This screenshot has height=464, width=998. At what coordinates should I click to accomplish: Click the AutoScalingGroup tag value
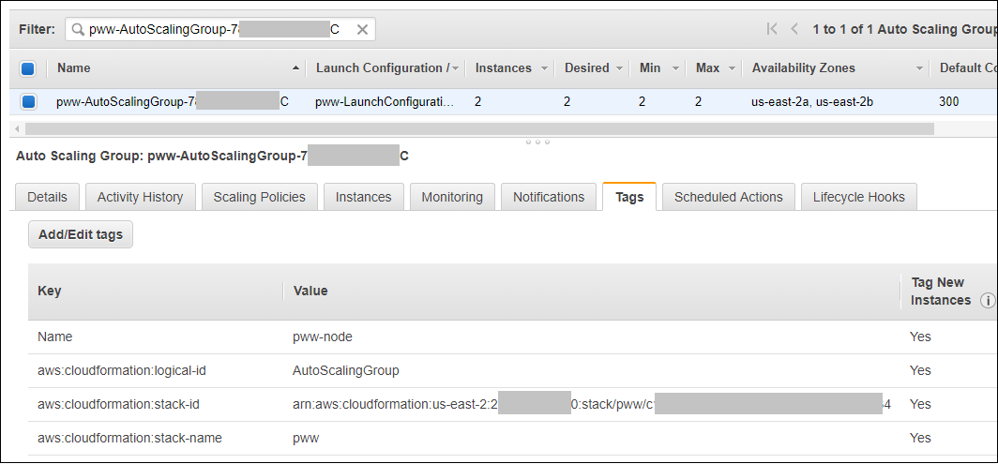(345, 370)
